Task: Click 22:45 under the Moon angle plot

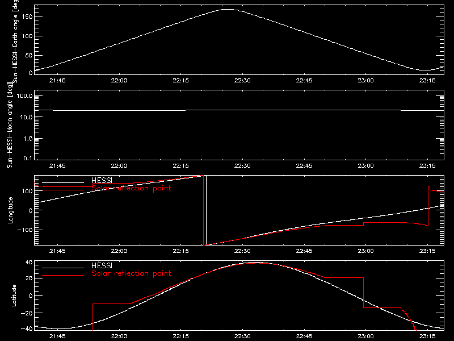Action: [304, 165]
